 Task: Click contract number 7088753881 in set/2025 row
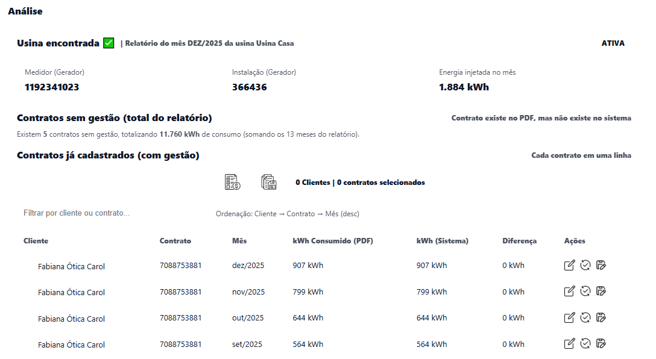(180, 344)
